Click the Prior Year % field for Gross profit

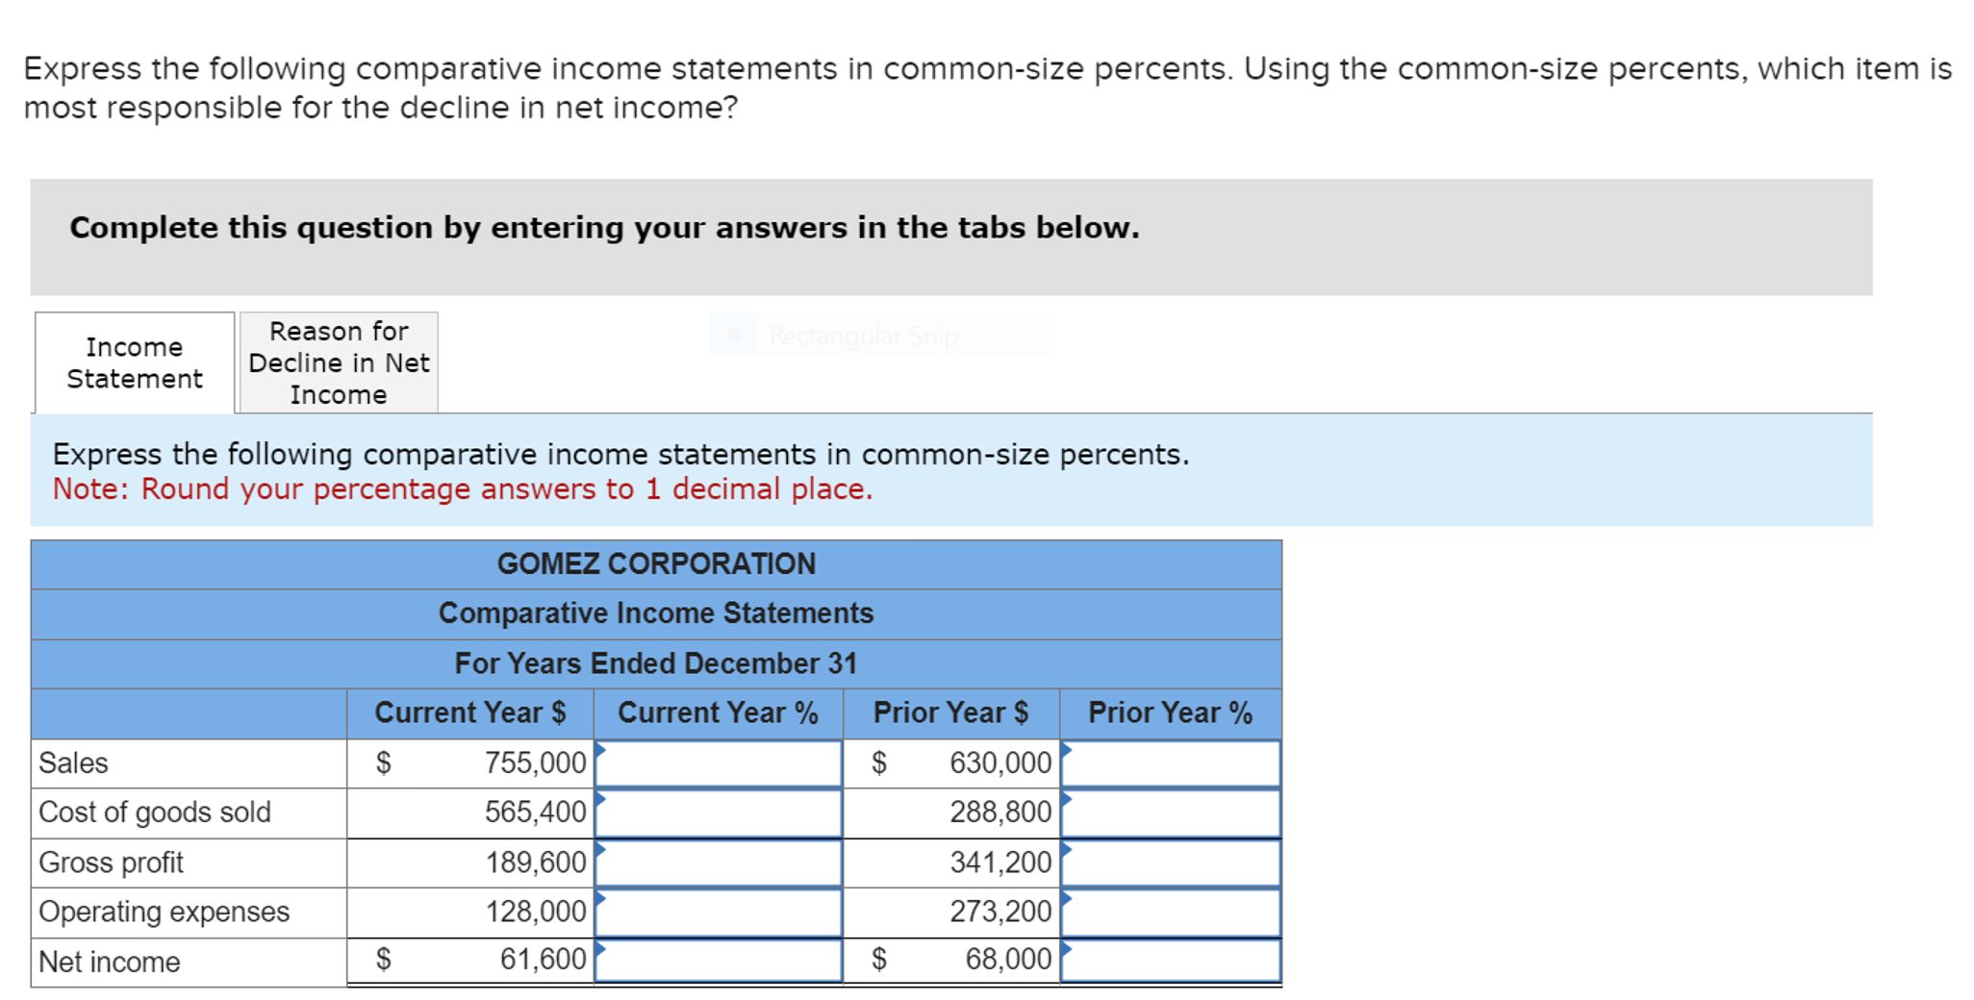1169,862
